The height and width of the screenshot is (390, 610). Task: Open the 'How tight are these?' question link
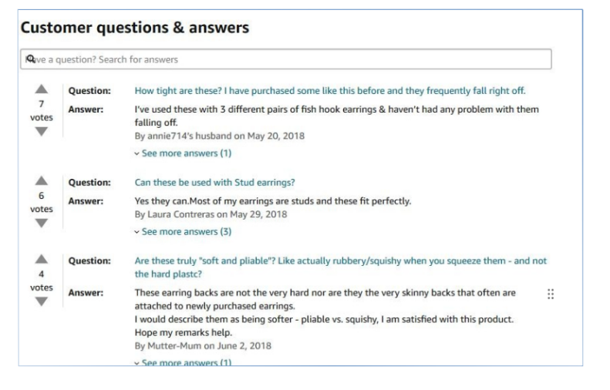(330, 91)
